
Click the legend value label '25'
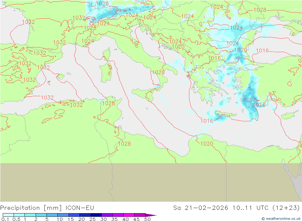92,219
